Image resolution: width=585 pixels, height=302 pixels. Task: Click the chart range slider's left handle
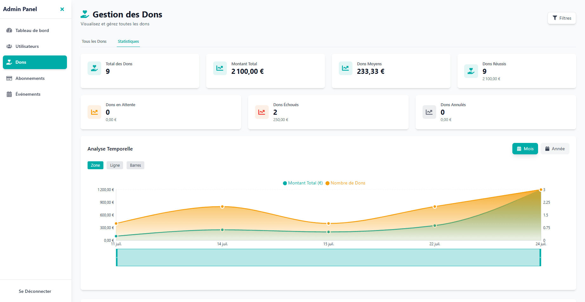117,257
